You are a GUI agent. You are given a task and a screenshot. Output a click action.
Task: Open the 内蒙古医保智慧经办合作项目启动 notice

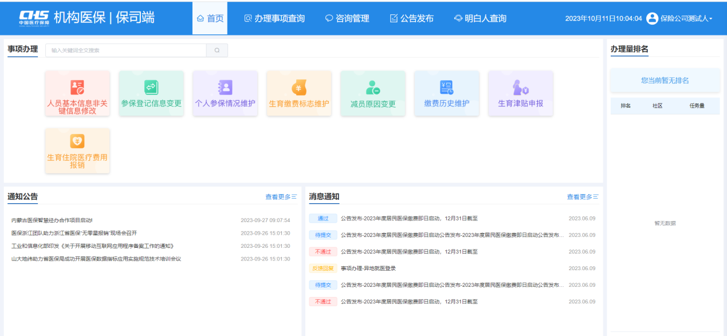pos(52,220)
